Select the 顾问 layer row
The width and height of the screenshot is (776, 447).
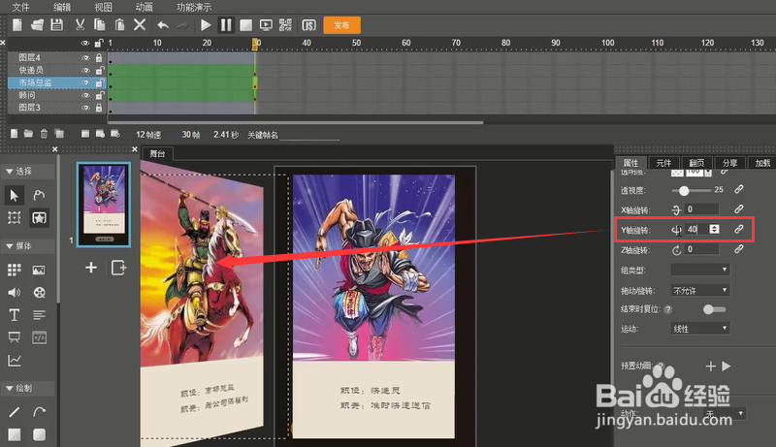click(x=57, y=95)
